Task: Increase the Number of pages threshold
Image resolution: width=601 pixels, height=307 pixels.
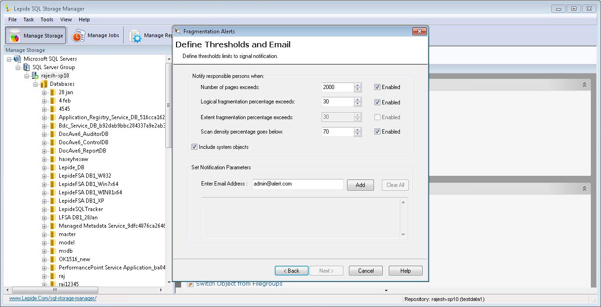Action: [357, 85]
